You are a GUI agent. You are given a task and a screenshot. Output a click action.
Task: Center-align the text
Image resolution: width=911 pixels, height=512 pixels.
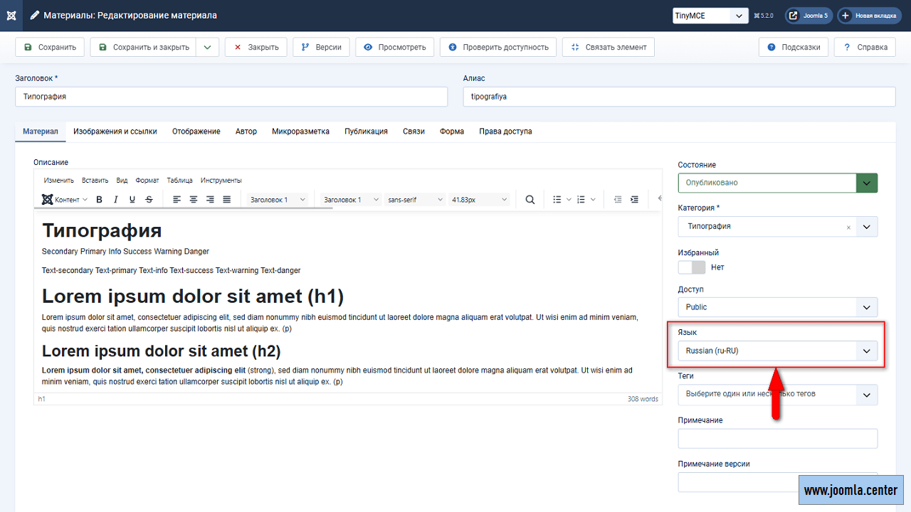coord(193,200)
